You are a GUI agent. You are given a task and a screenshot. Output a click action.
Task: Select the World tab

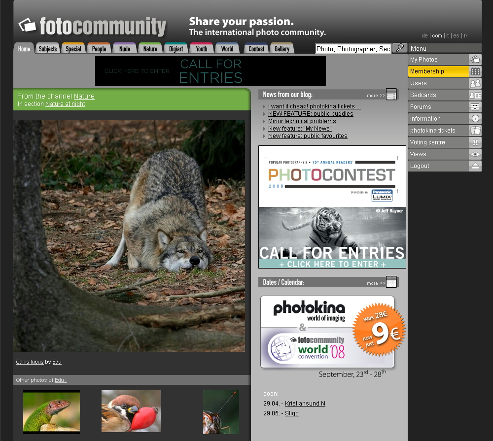227,49
